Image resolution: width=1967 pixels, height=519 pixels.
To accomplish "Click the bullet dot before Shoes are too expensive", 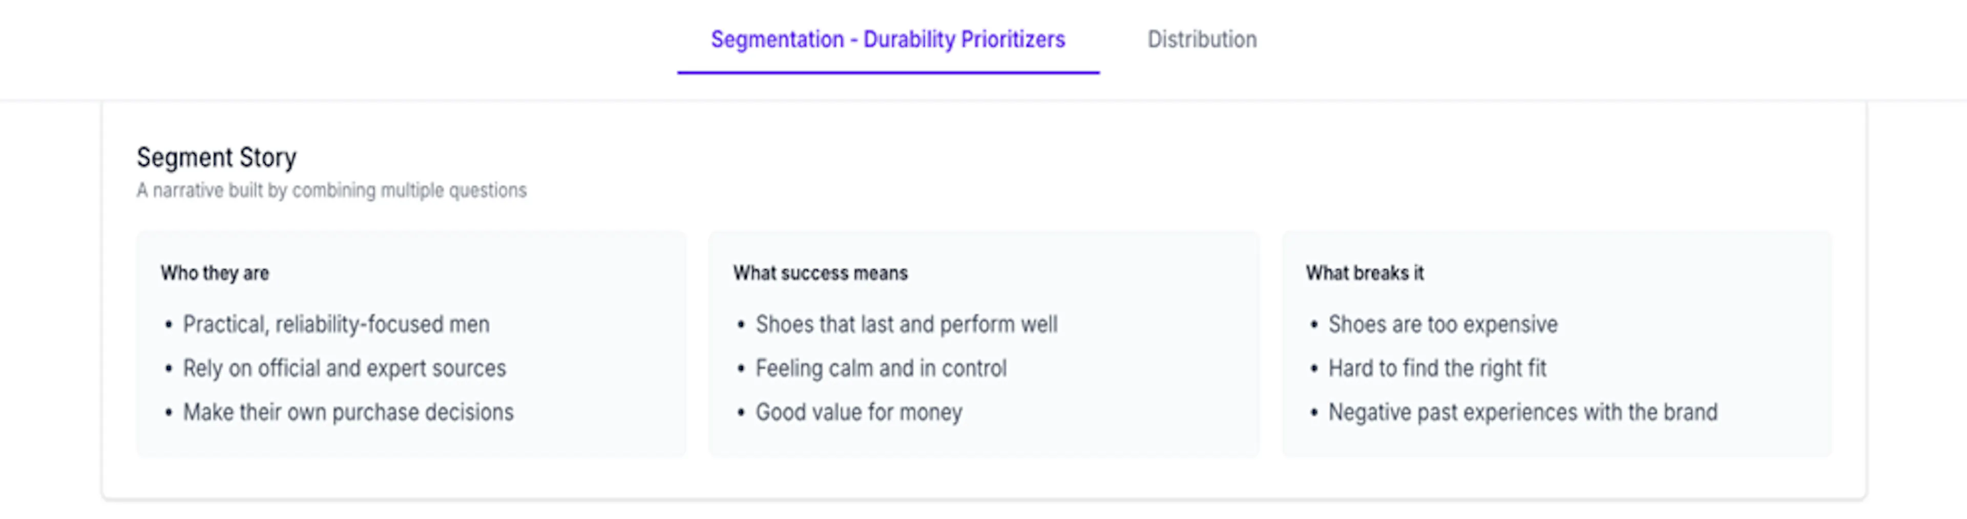I will click(1314, 325).
